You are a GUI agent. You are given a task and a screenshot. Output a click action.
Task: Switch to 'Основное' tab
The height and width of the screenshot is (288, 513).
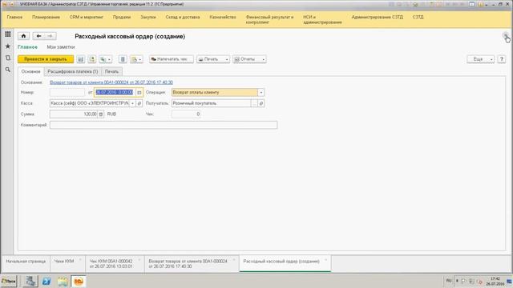click(30, 71)
